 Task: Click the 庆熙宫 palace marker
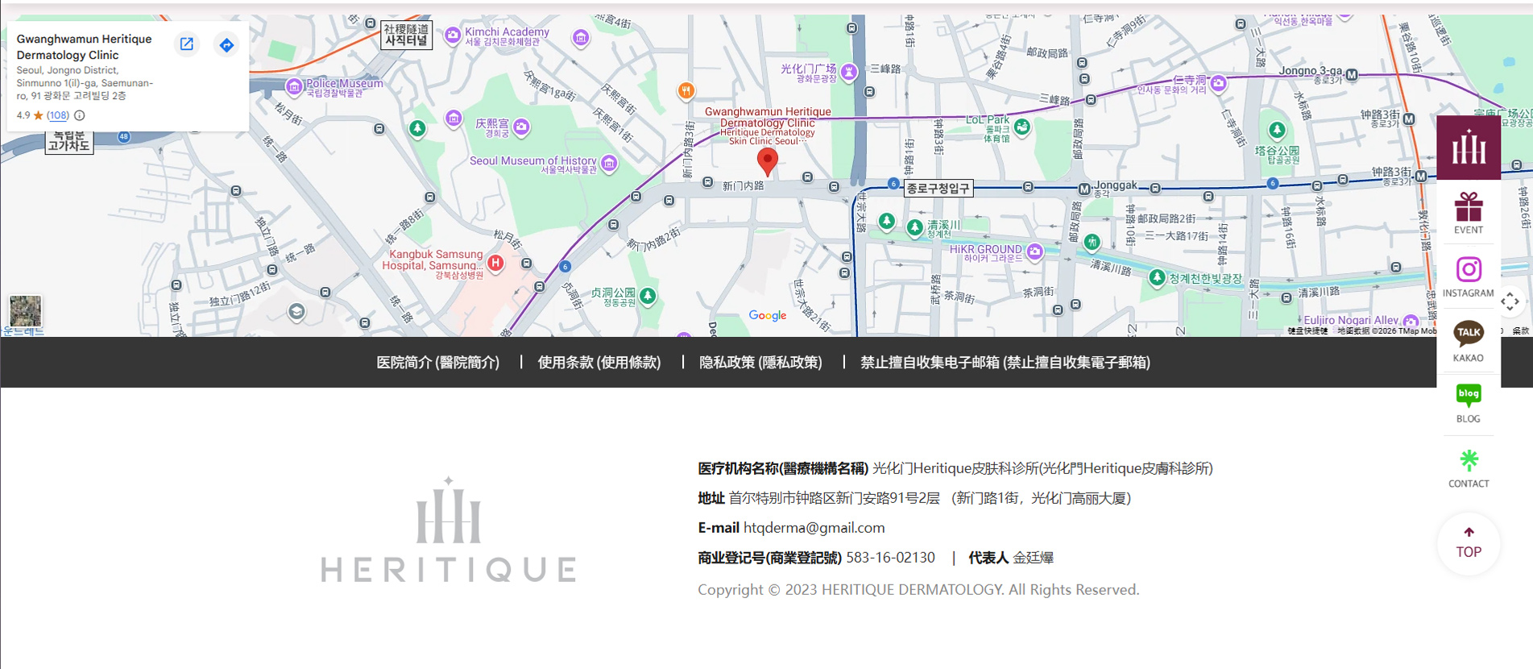click(522, 127)
